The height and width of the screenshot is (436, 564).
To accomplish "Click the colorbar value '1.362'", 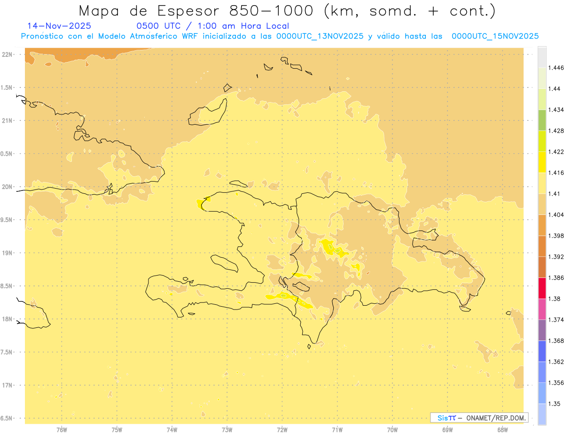I will pos(556,362).
